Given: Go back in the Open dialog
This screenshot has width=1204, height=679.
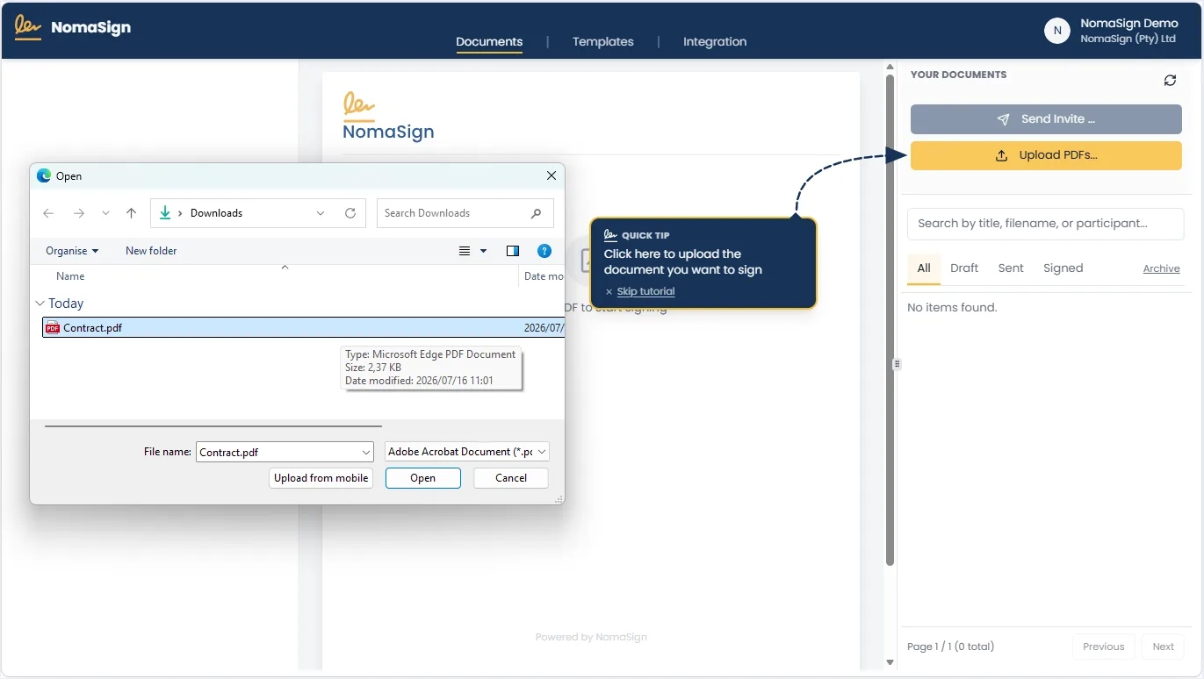Looking at the screenshot, I should point(48,213).
